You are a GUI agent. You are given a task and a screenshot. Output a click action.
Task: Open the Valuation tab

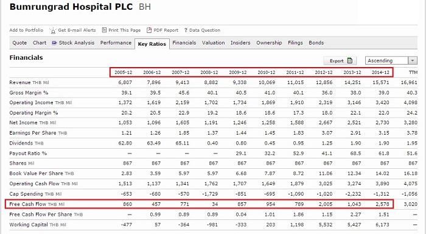213,43
